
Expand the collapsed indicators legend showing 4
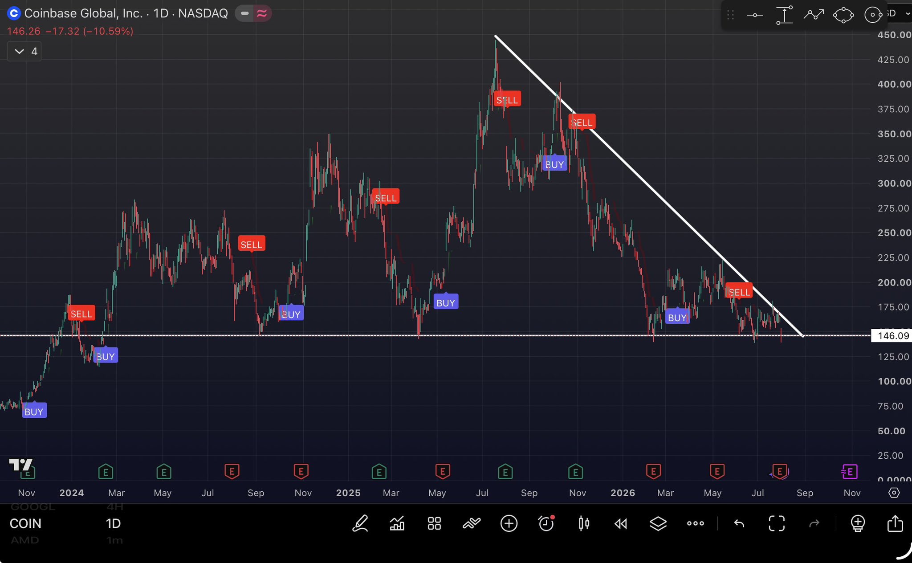point(24,52)
